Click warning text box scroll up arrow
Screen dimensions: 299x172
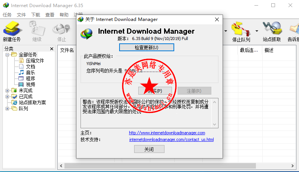point(215,102)
